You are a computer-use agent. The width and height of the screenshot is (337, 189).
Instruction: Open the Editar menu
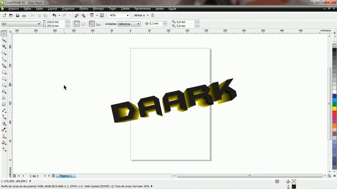27,8
